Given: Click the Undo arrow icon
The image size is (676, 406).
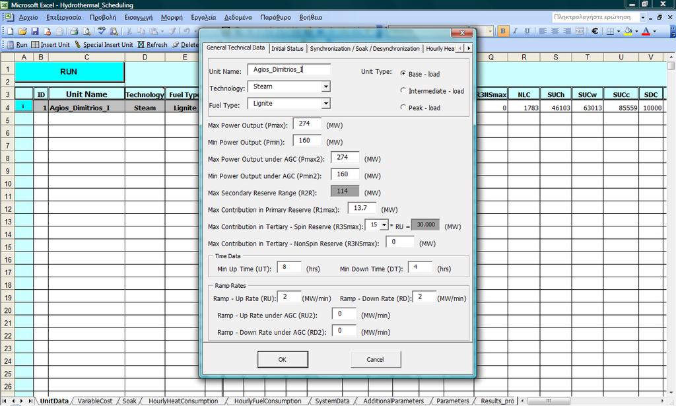Looking at the screenshot, I should click(186, 31).
